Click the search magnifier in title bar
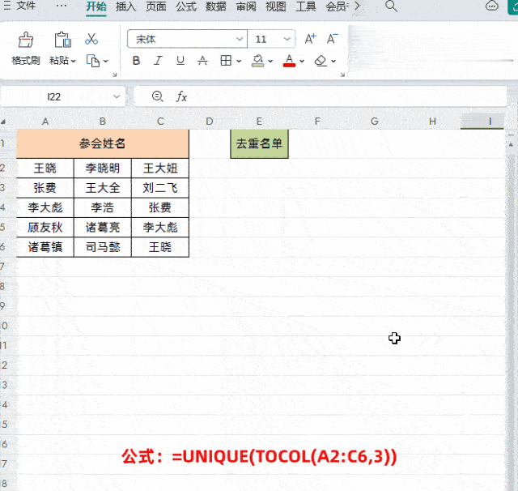This screenshot has width=518, height=491. 391,6
